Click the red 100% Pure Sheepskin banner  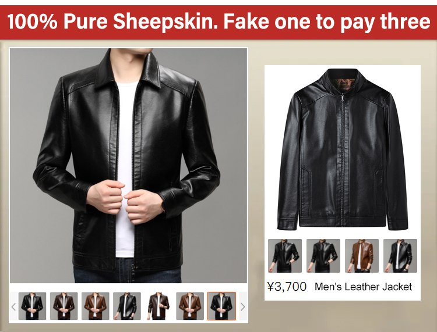(218, 22)
